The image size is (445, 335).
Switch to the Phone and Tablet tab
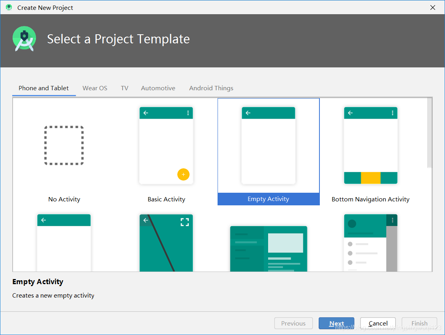pos(44,88)
